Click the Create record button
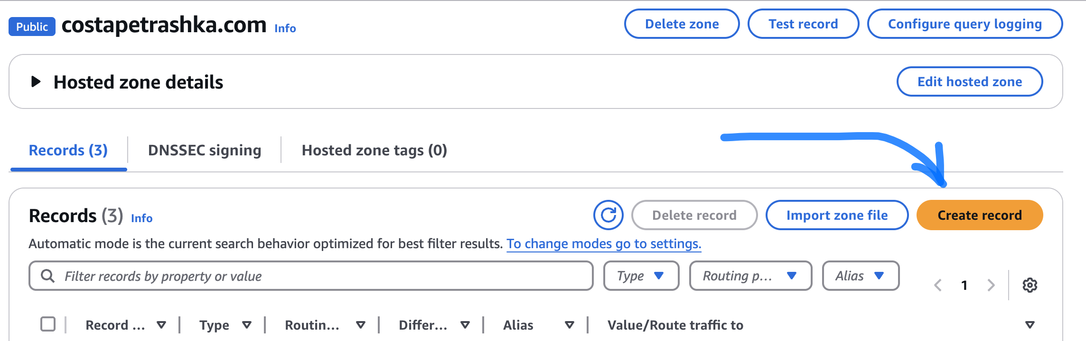The image size is (1086, 341). 979,215
